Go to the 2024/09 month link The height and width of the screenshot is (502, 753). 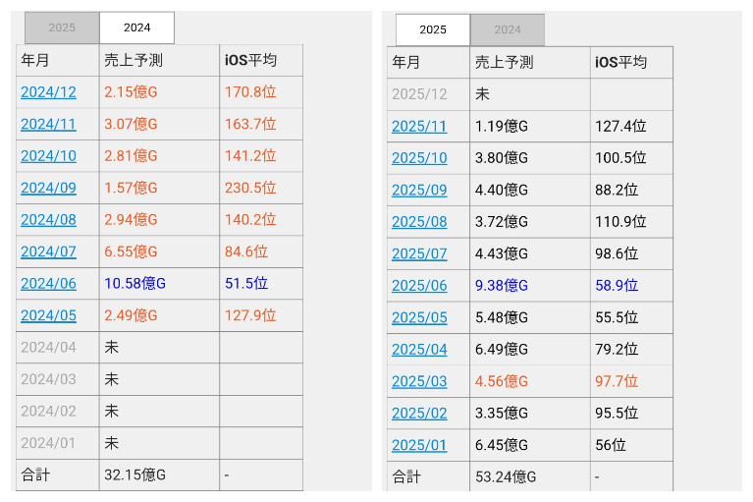(x=48, y=188)
